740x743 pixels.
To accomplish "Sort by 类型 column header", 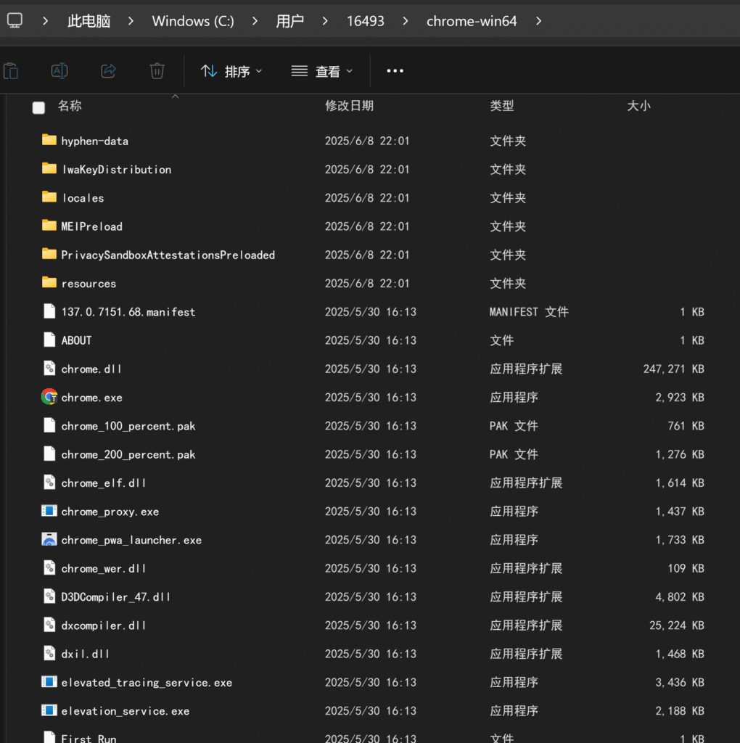I will pos(502,106).
